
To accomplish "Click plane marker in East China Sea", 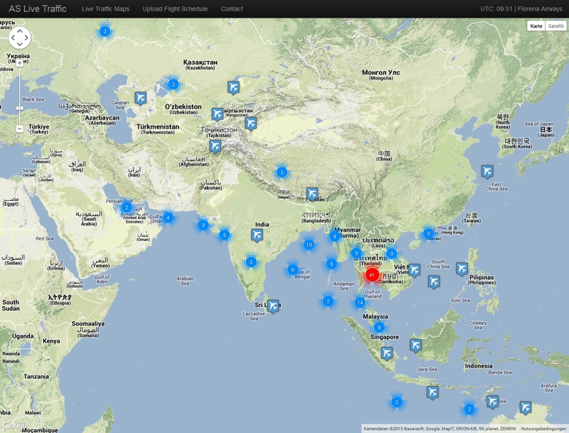I will pos(487,171).
